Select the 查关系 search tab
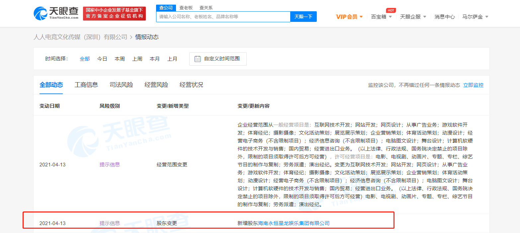 (x=206, y=8)
